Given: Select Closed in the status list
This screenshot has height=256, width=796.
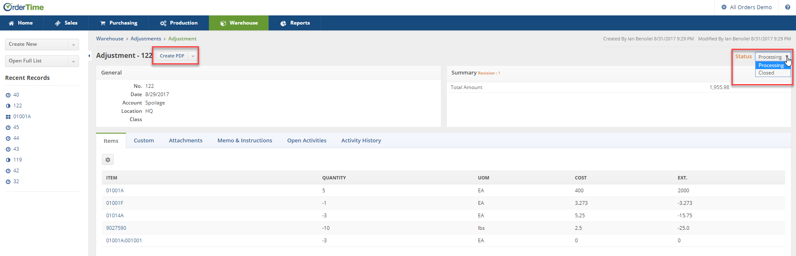Looking at the screenshot, I should [x=773, y=73].
